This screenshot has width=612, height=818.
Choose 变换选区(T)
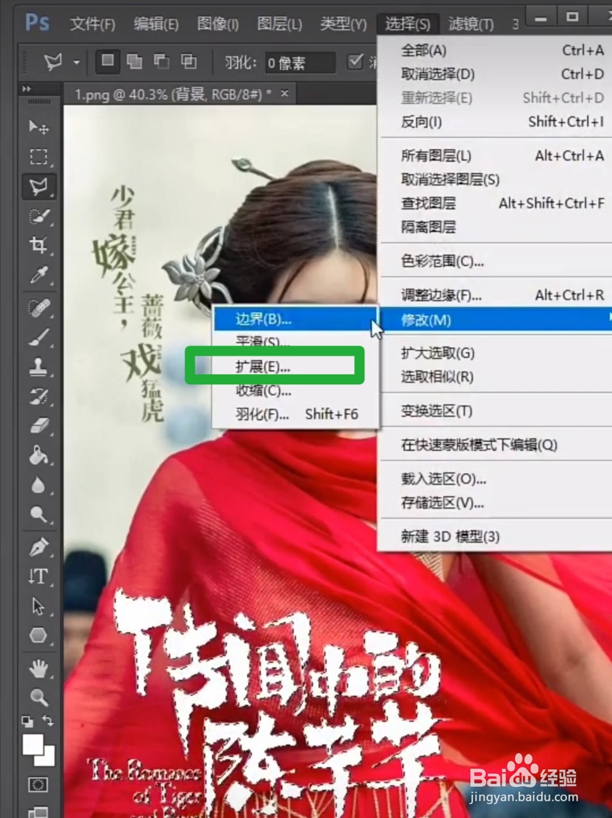point(495,411)
